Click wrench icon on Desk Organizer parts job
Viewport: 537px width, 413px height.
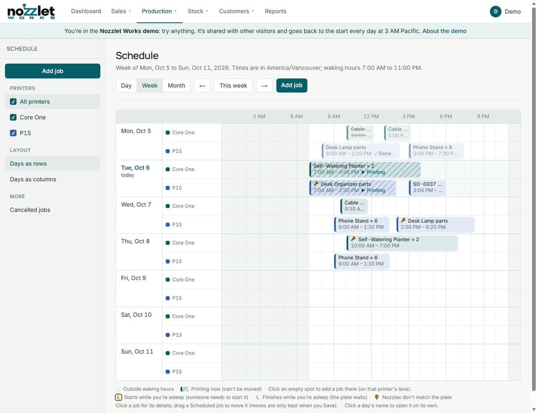click(316, 184)
